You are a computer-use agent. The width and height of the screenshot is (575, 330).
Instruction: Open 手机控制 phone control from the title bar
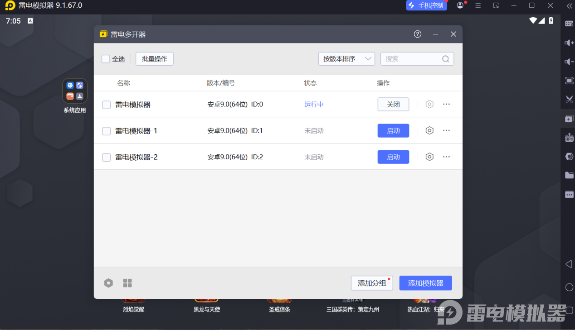(426, 6)
